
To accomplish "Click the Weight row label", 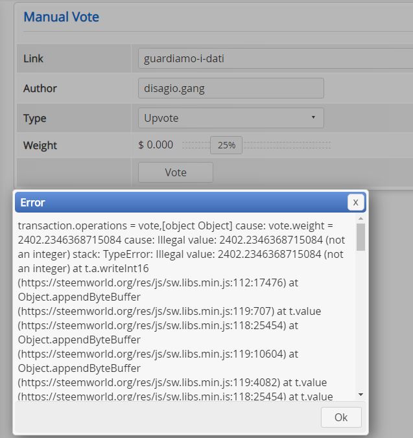I will (x=40, y=145).
